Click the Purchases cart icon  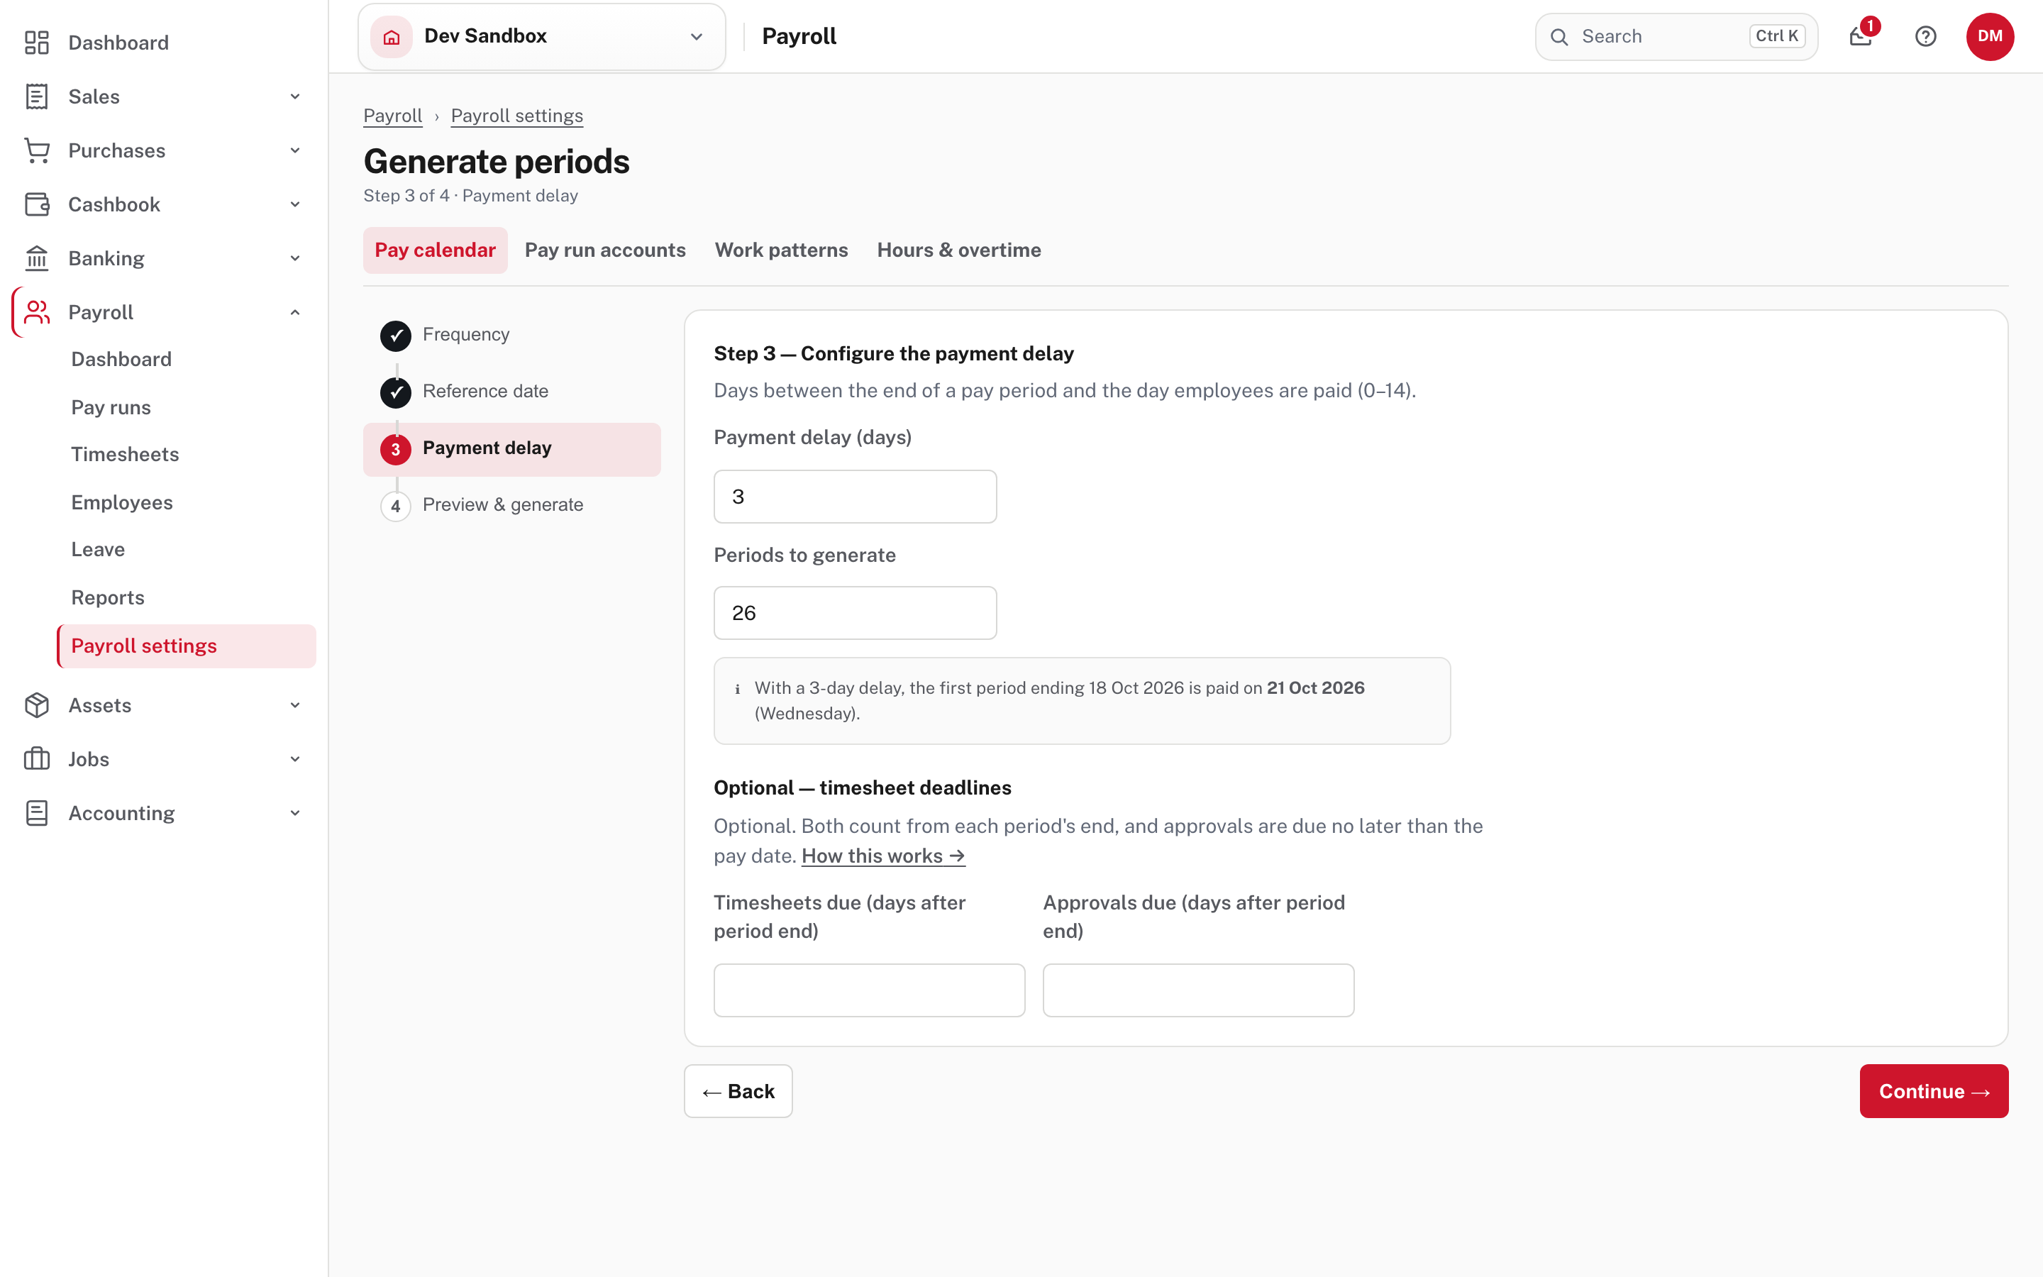pos(36,150)
